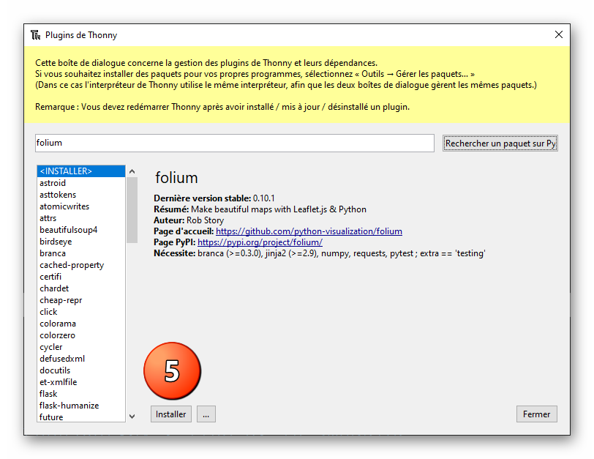594x459 pixels.
Task: Click the version text 0.10.1
Action: click(263, 198)
